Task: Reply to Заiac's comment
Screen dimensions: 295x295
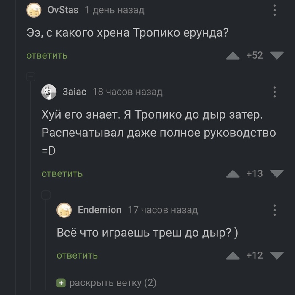Action: pos(62,173)
